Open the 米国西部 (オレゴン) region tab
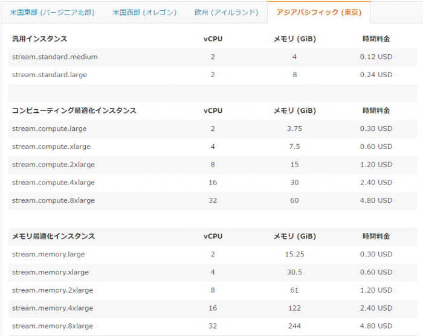423x336 pixels. click(144, 13)
